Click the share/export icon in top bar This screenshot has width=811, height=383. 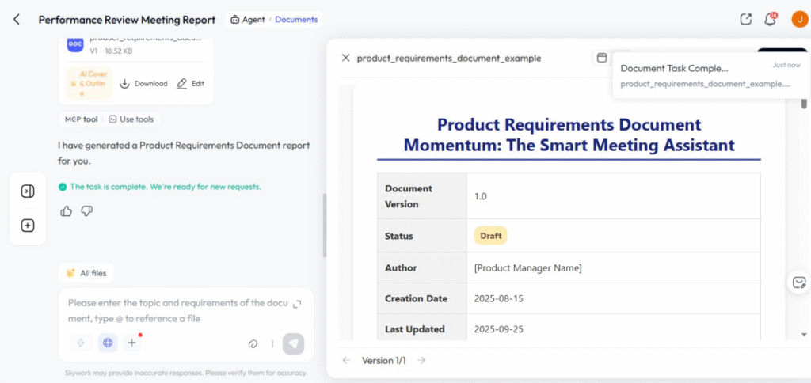[745, 20]
